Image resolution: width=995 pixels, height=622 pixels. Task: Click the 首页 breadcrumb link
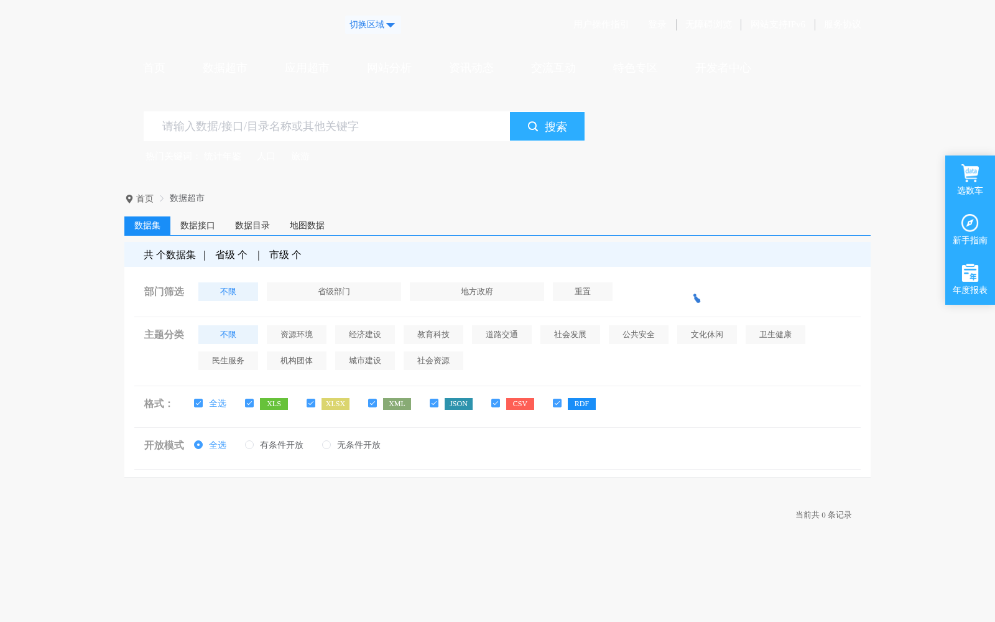[145, 198]
